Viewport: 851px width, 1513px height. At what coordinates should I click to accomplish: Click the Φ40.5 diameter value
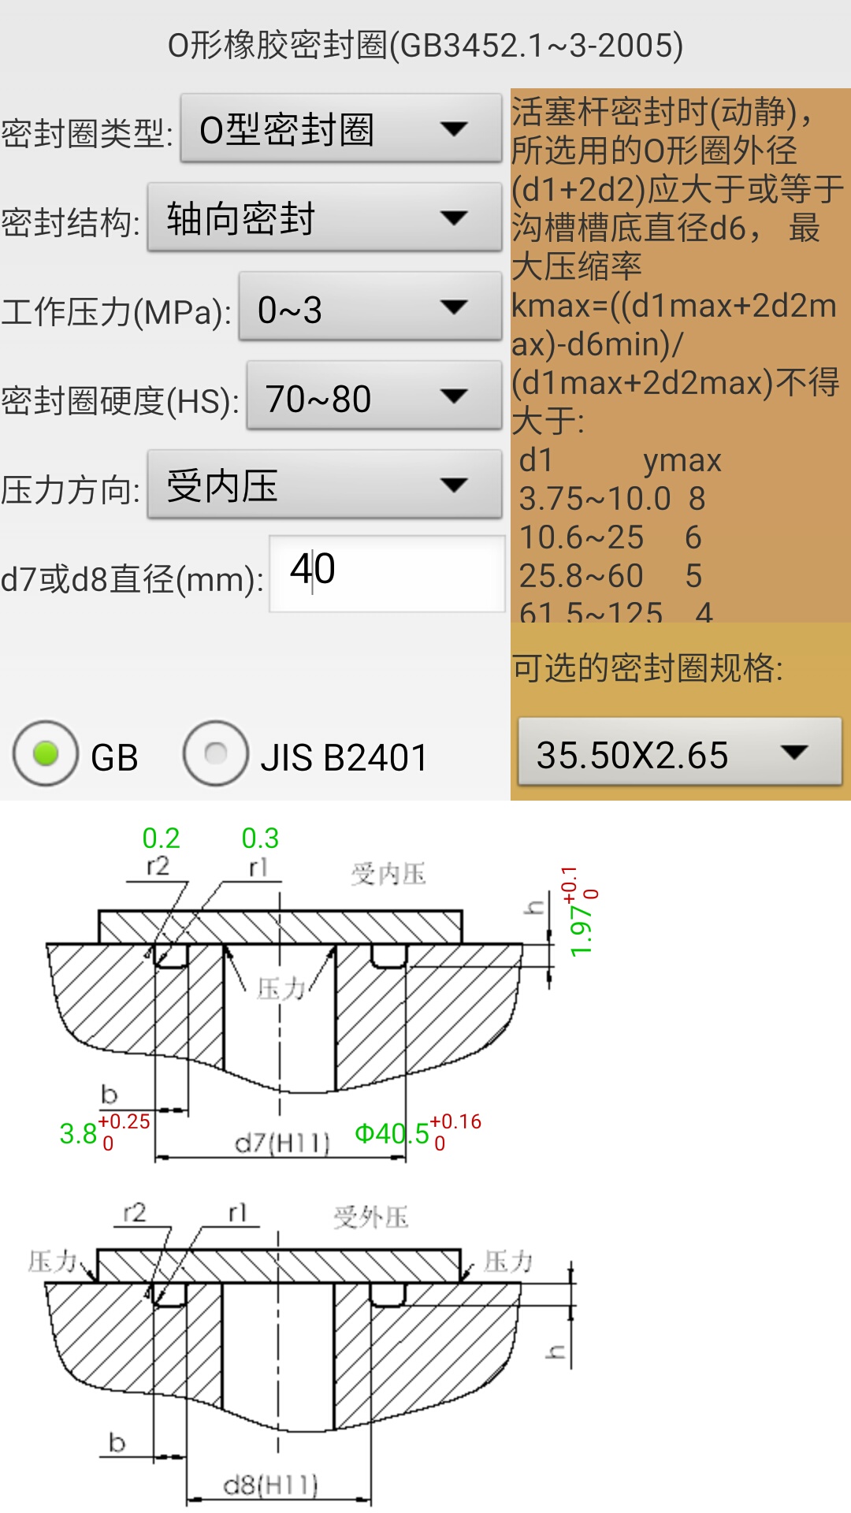[392, 1134]
